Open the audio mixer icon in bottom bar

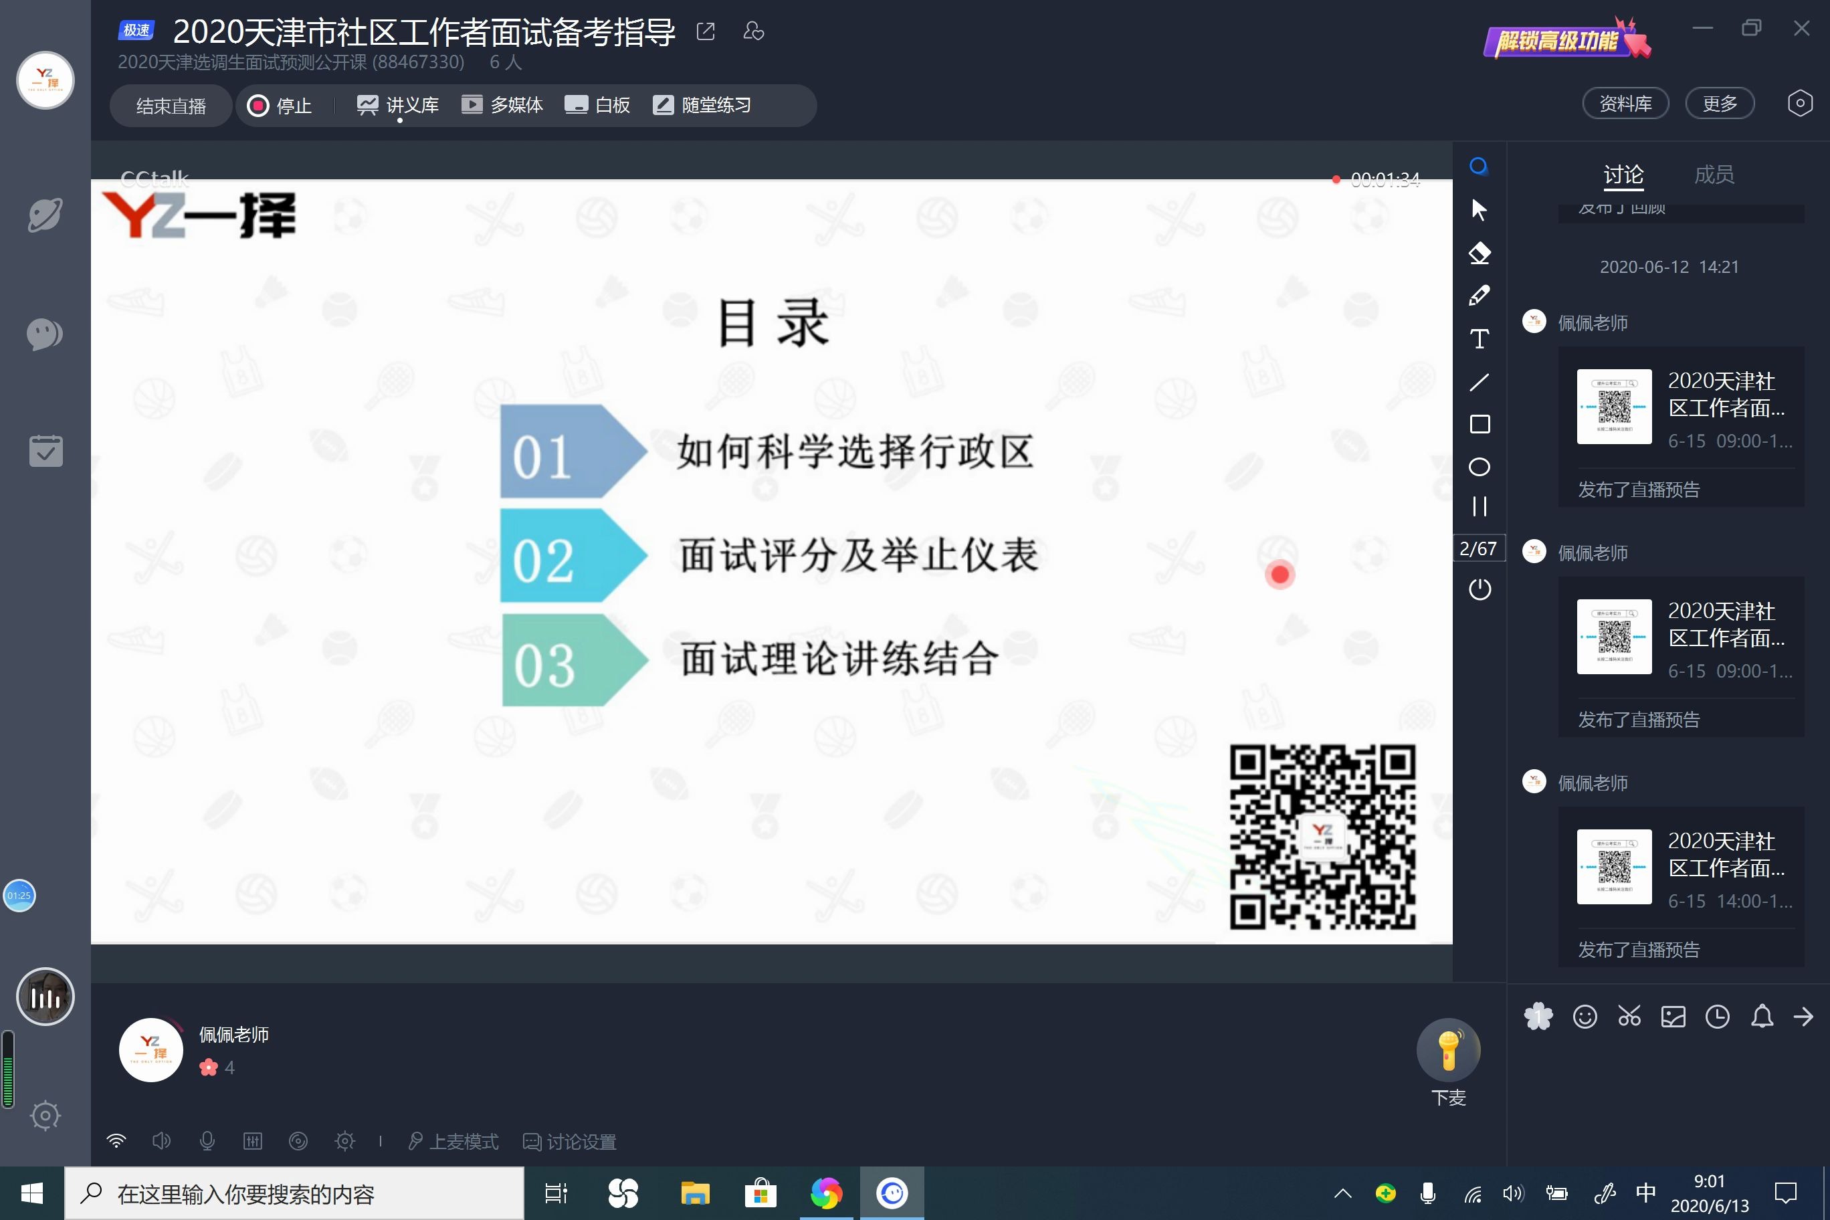coord(253,1142)
